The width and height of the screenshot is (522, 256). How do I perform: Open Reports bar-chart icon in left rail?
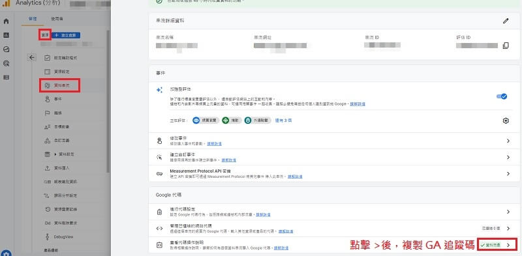click(x=6, y=35)
